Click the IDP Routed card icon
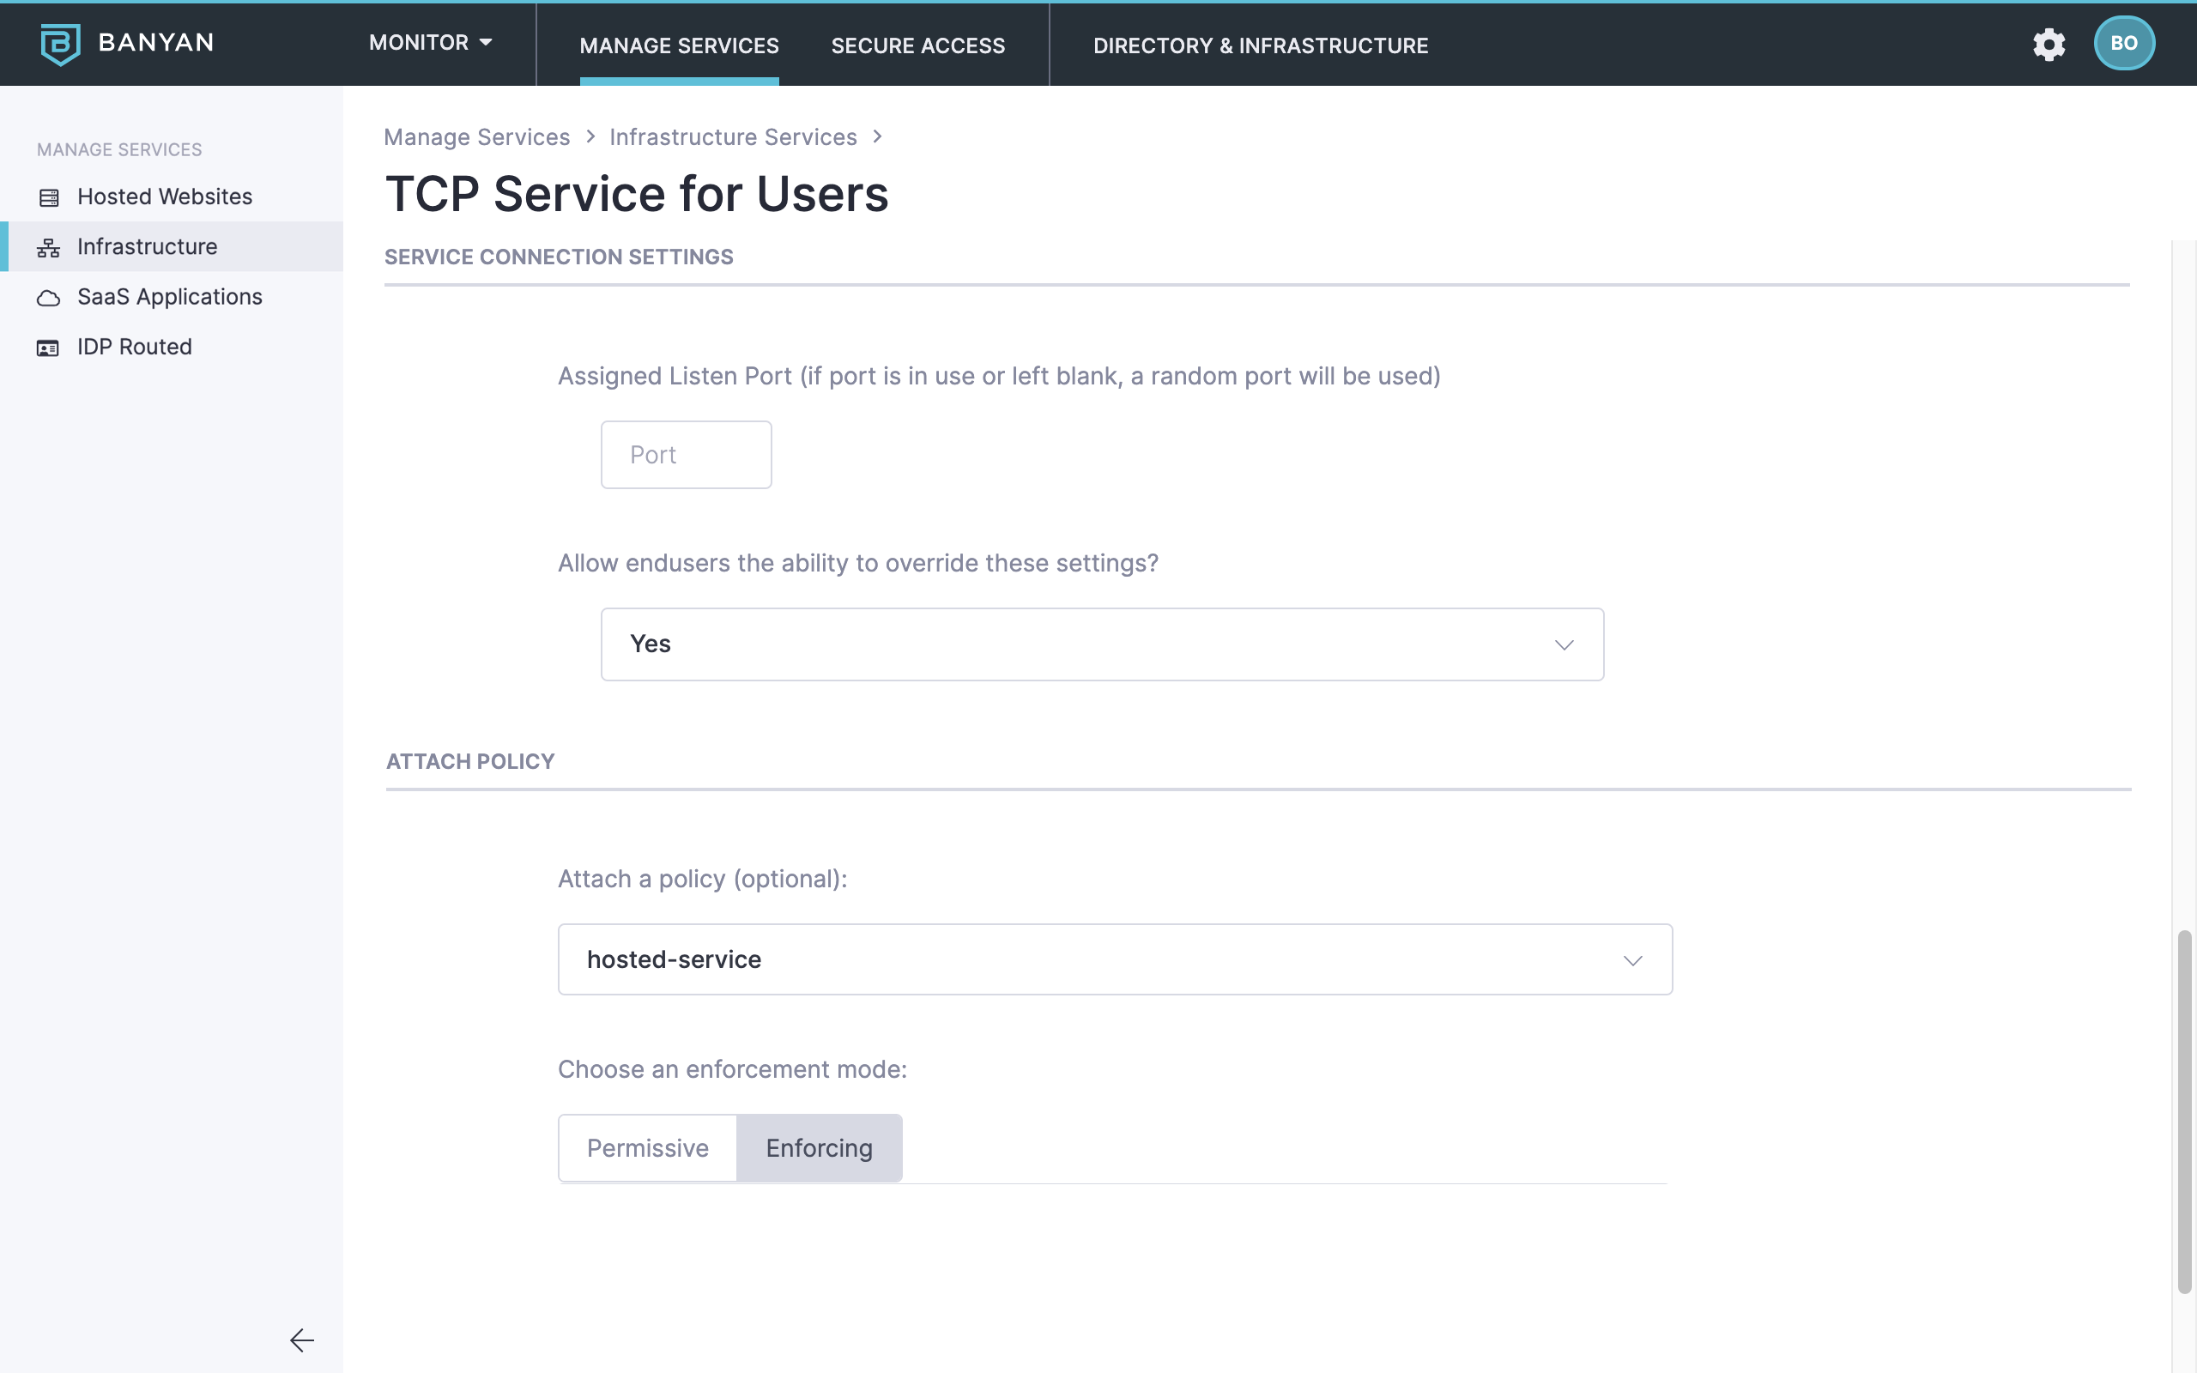 coord(49,348)
